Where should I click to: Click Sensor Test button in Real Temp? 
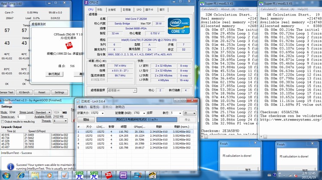[7, 92]
